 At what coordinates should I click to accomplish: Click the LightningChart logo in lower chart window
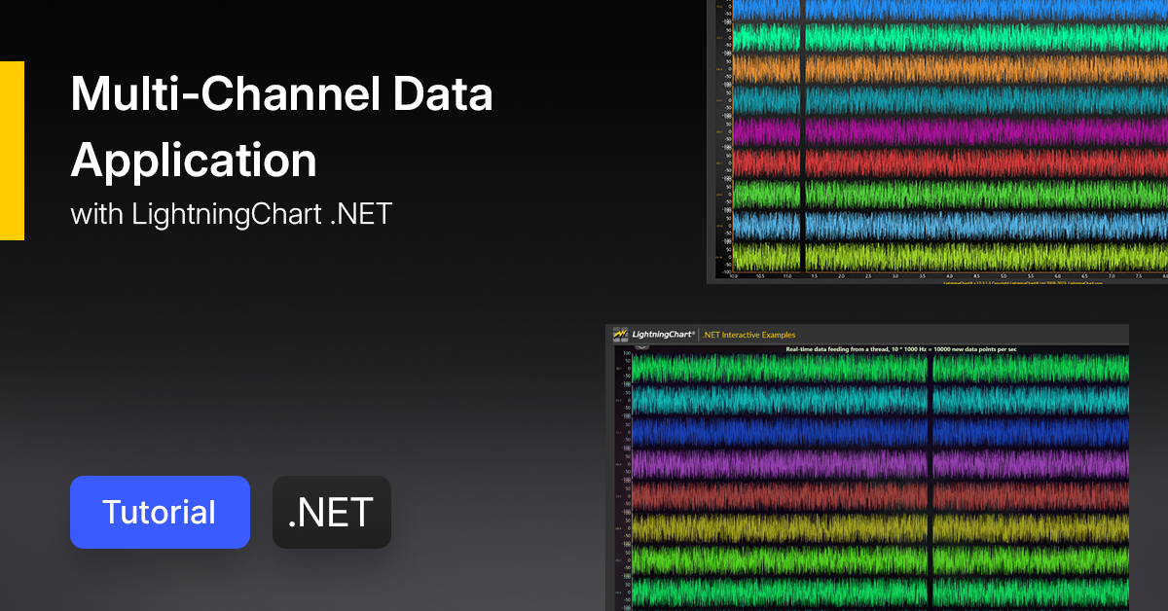654,334
